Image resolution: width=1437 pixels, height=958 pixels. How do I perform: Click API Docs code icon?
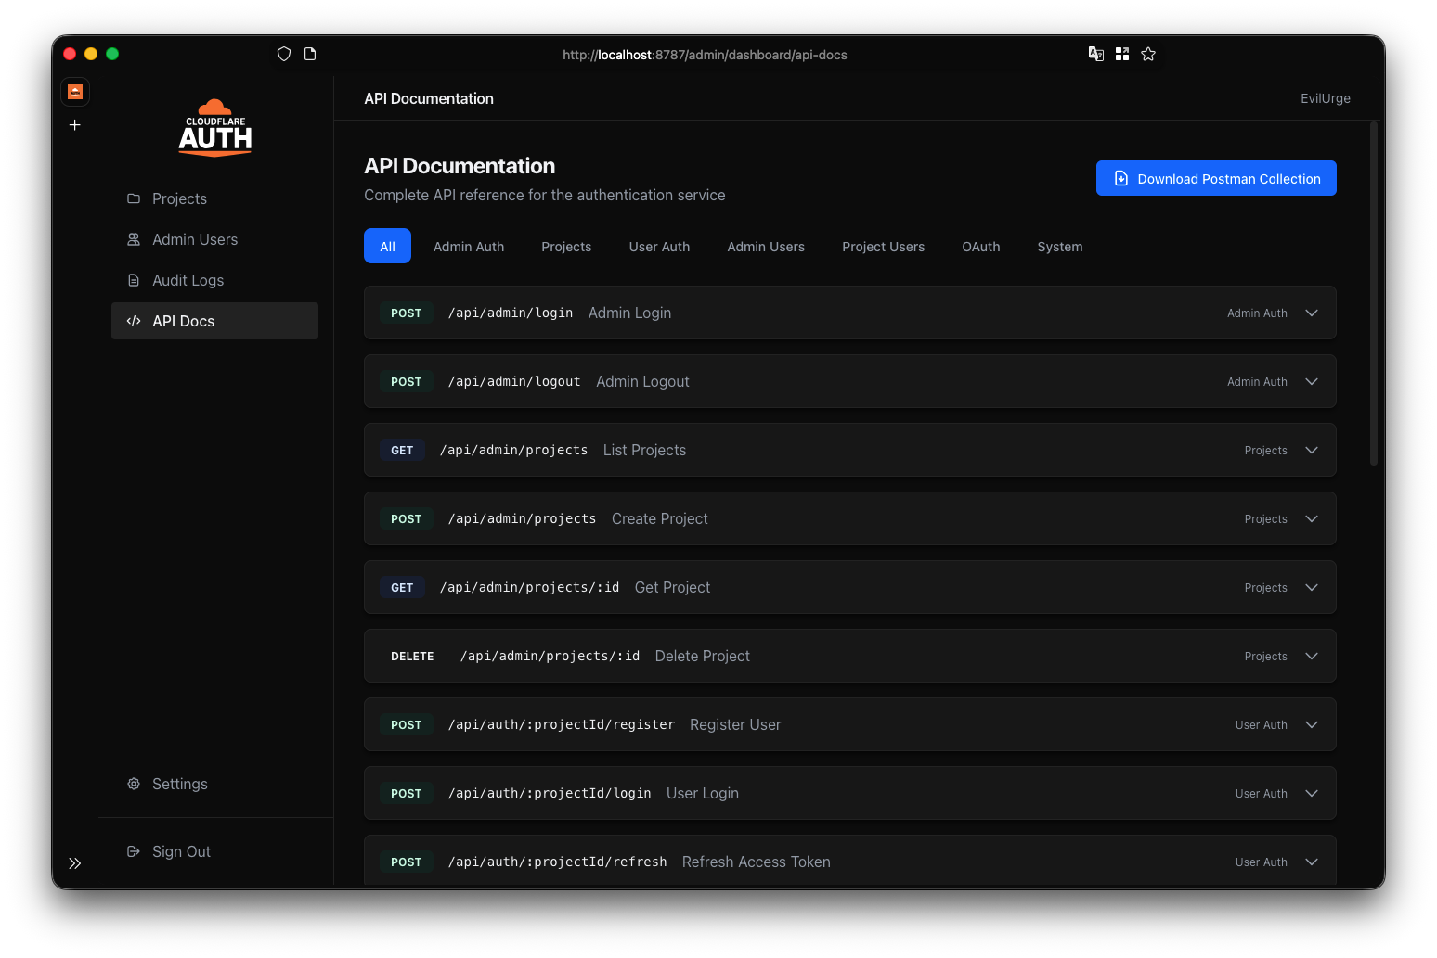coord(134,321)
